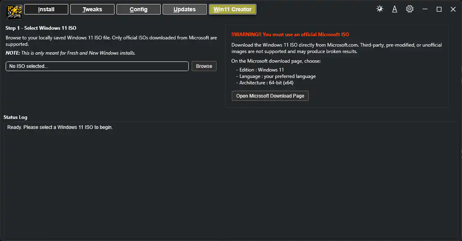Click the 'Language : your preferred language' line
The width and height of the screenshot is (462, 241).
pos(276,76)
